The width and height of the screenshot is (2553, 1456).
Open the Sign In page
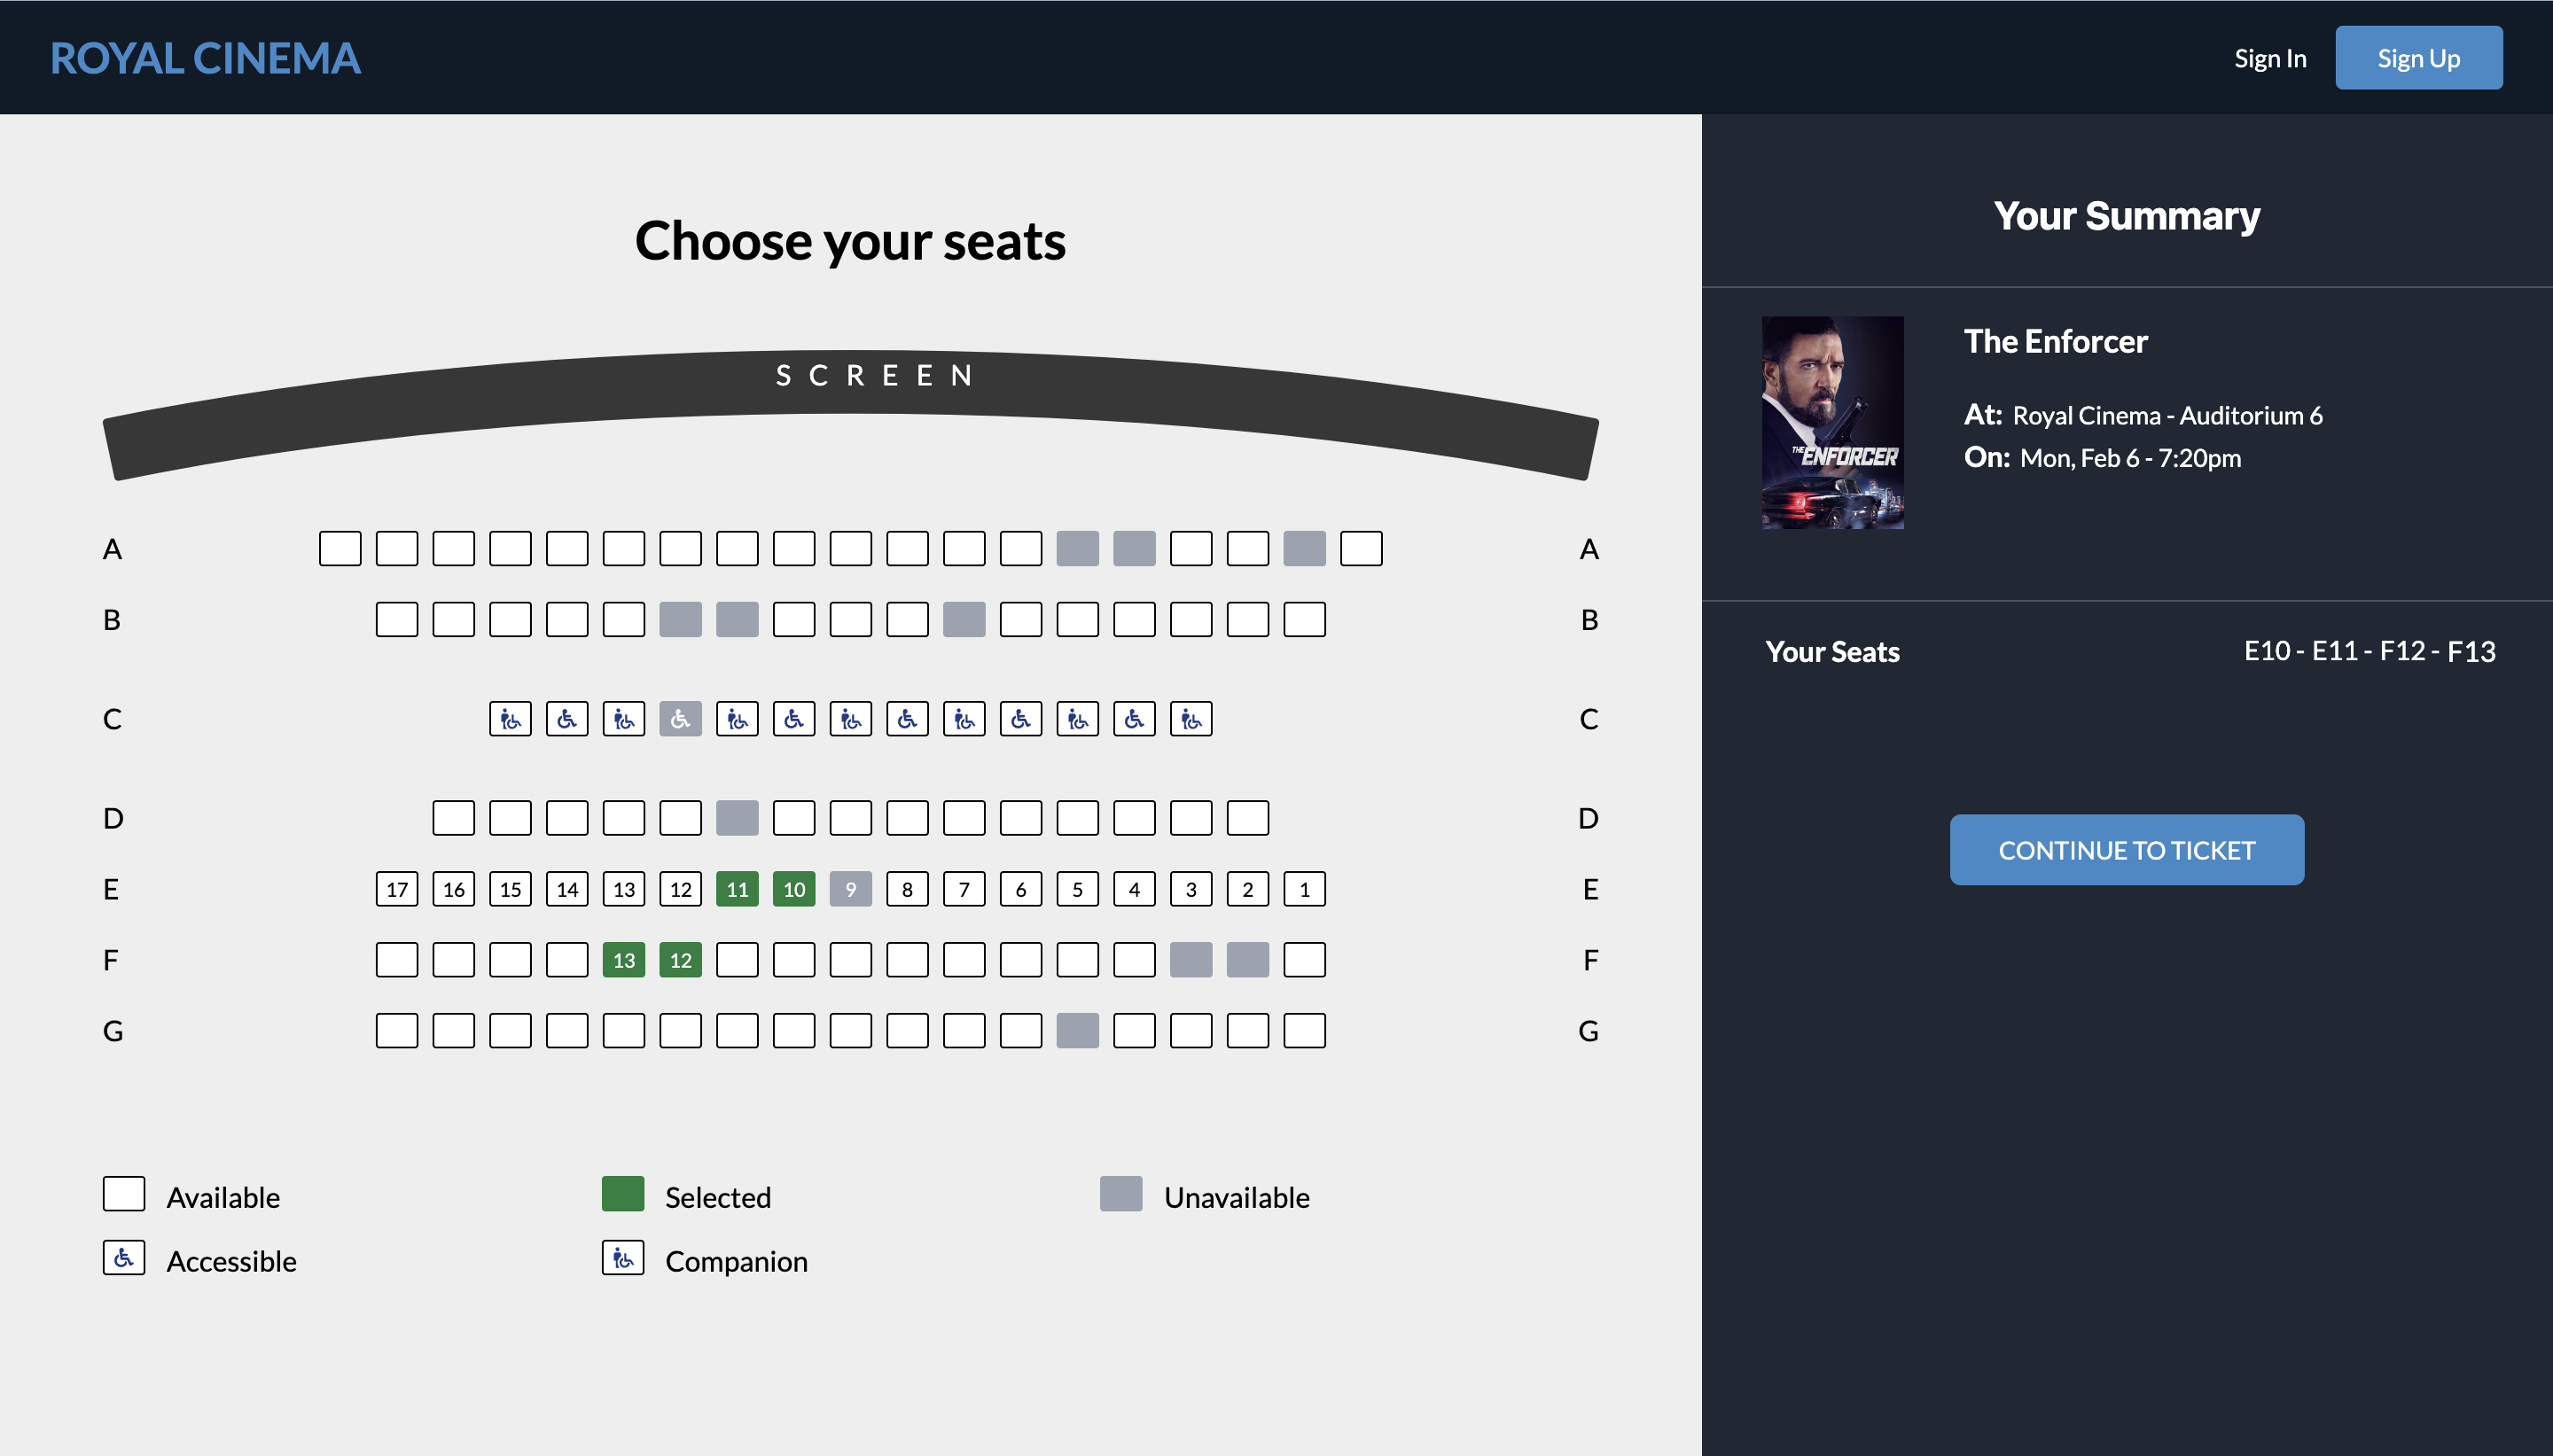coord(2270,57)
